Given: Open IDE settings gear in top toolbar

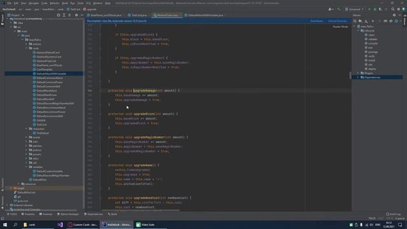Looking at the screenshot, I should 399,9.
